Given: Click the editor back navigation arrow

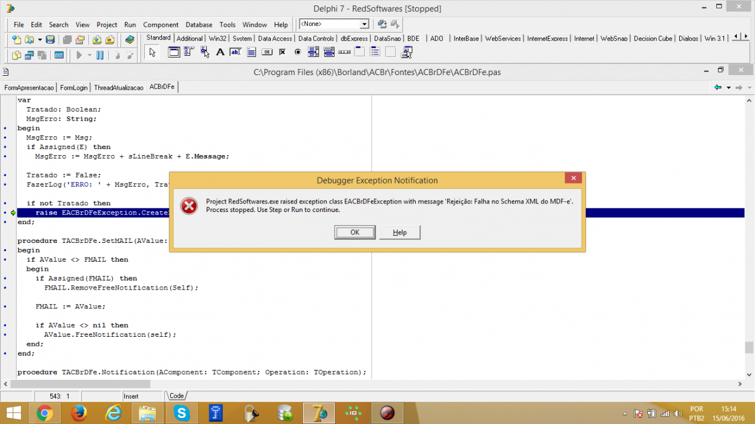Looking at the screenshot, I should (x=718, y=88).
